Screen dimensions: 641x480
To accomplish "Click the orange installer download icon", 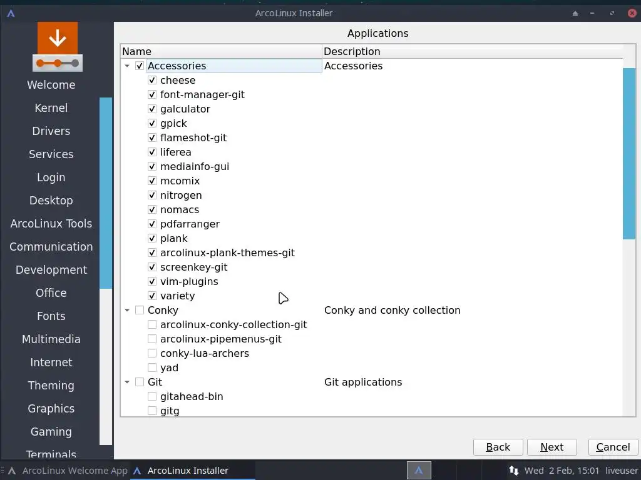I will coord(58,47).
